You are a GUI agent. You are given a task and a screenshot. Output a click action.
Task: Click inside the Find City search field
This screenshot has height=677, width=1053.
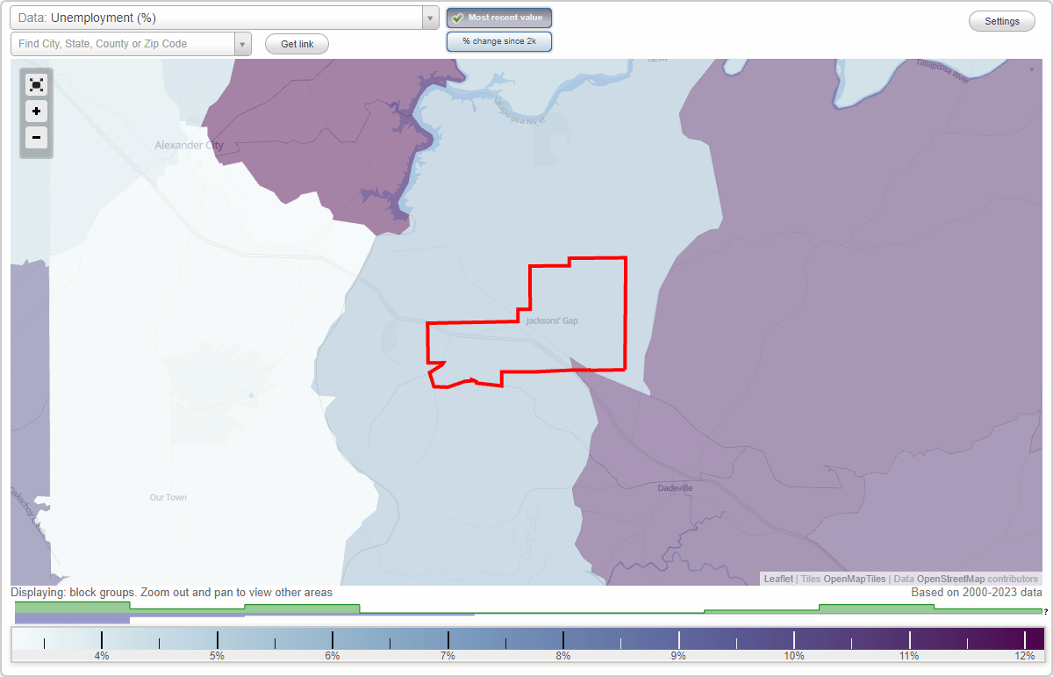point(123,43)
